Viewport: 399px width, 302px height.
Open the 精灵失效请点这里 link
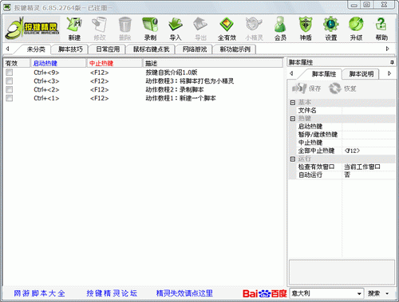click(x=184, y=293)
